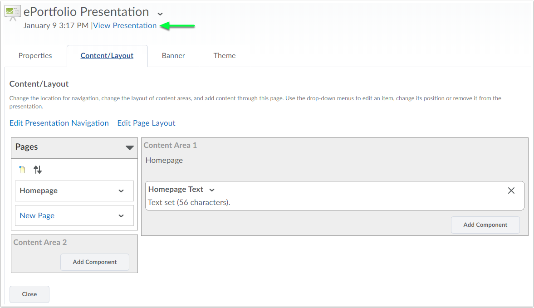This screenshot has width=534, height=308.
Task: Click the January 9 3:17 PM timestamp
Action: point(56,25)
